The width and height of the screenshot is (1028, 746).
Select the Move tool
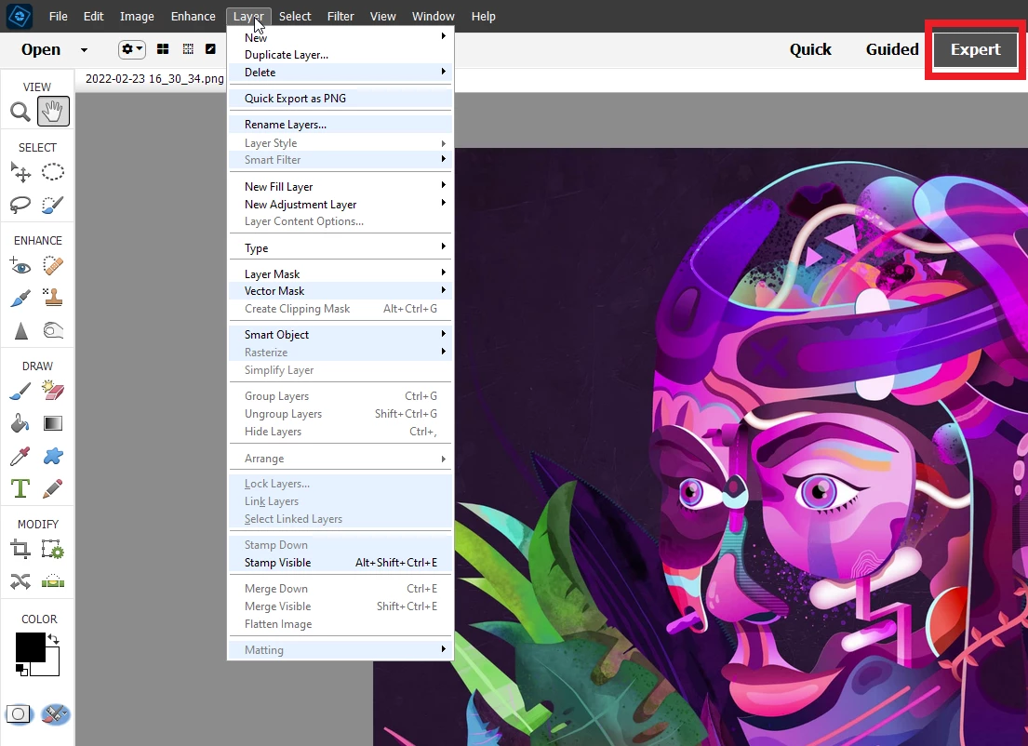[20, 172]
